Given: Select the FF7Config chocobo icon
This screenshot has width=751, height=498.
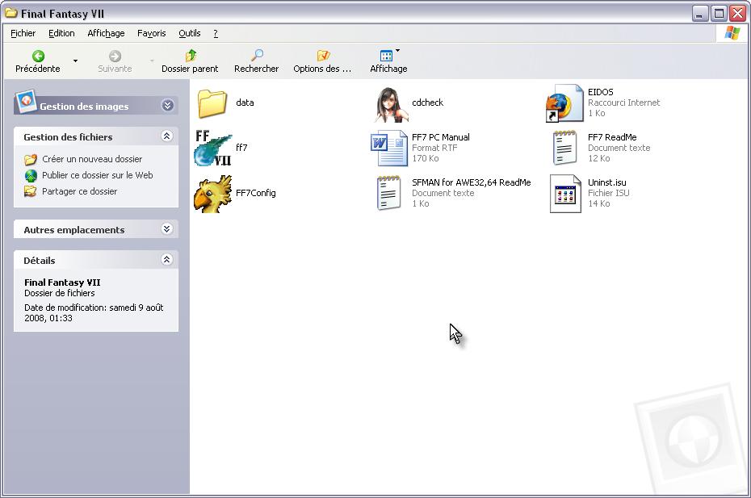Looking at the screenshot, I should [x=213, y=194].
